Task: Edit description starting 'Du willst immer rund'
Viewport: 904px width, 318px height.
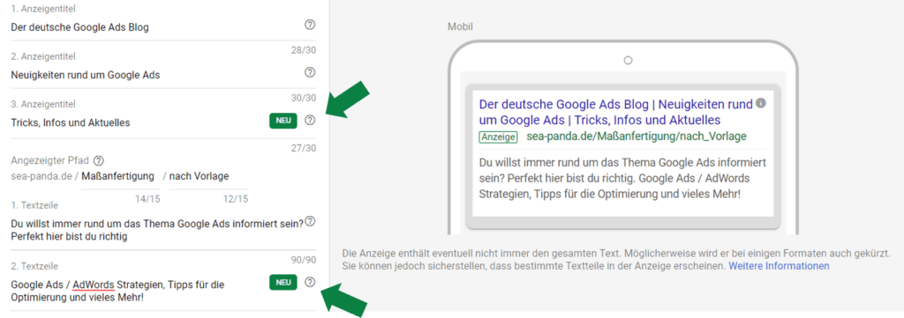Action: tap(157, 230)
